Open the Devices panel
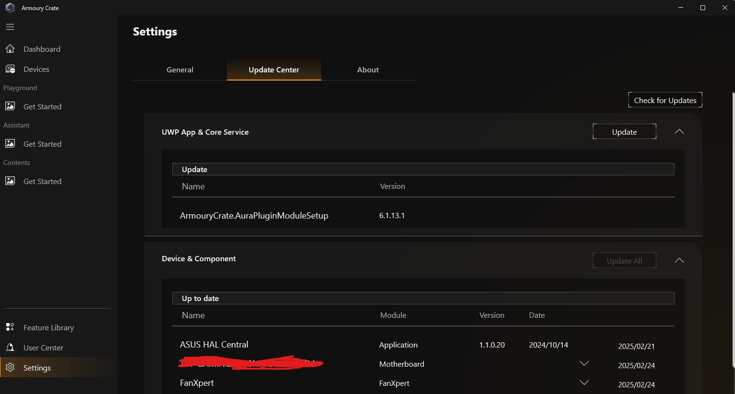The height and width of the screenshot is (394, 735). click(x=36, y=69)
